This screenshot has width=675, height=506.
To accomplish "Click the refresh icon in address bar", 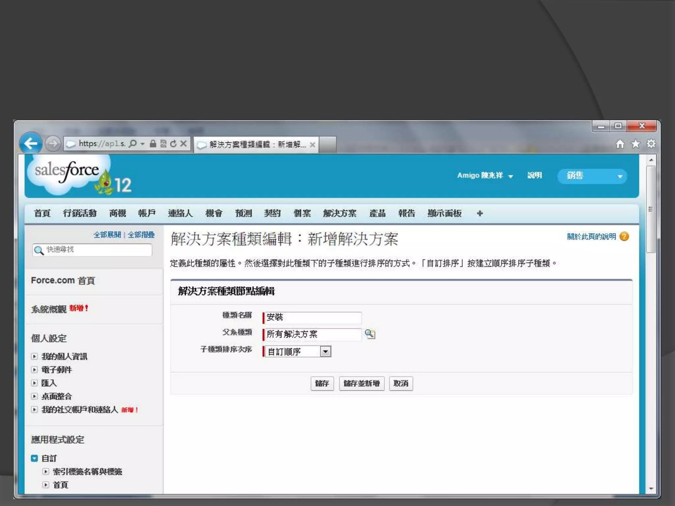I will [173, 144].
